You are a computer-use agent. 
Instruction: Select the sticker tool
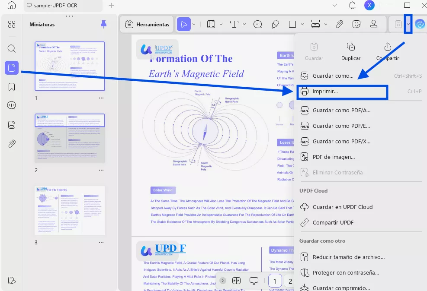coord(356,24)
